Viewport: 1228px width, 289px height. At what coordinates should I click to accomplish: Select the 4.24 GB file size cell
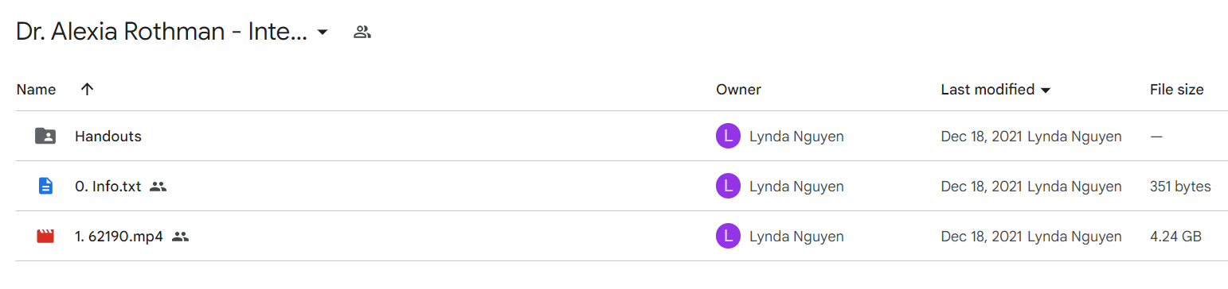click(1175, 237)
